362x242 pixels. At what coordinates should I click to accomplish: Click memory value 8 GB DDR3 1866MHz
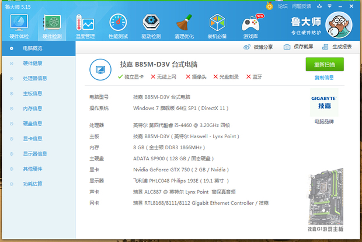pos(169,148)
